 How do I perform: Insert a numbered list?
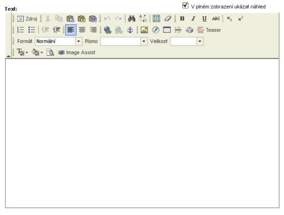pos(20,30)
